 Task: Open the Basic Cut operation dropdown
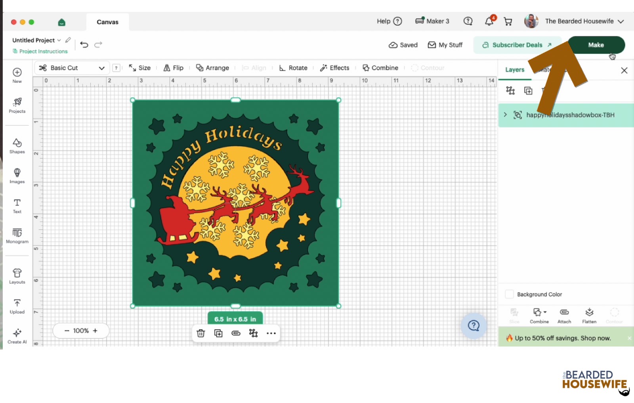[72, 68]
